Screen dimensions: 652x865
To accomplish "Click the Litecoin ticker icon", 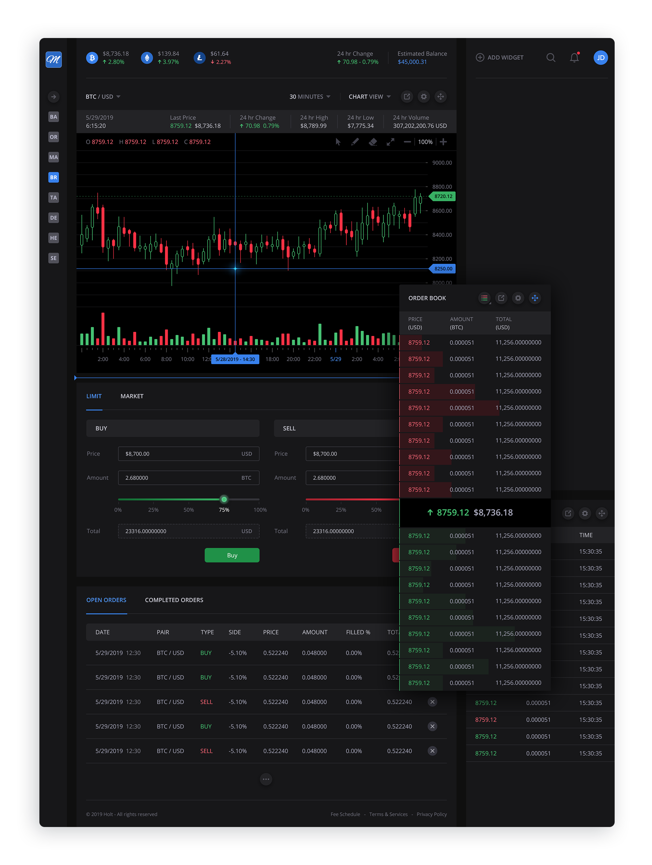I will click(200, 58).
